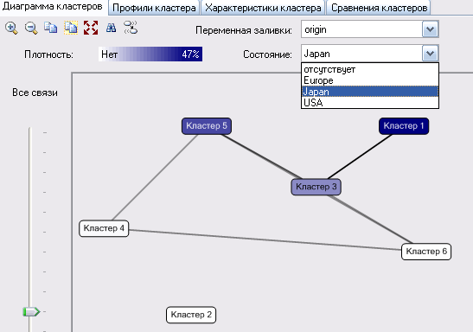Screen dimensions: 473x332
Task: Click the Состояние dropdown arrow
Action: (x=430, y=54)
